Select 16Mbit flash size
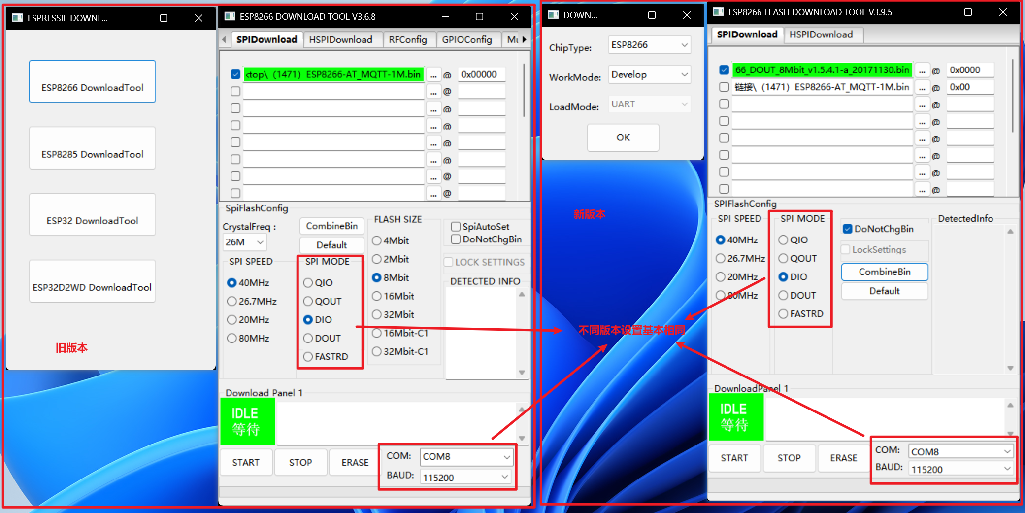Viewport: 1025px width, 513px height. 393,296
